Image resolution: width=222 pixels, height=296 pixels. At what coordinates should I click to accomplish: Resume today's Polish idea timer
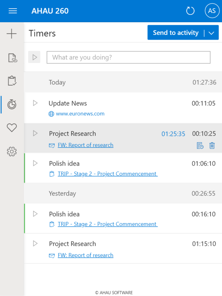coord(35,163)
